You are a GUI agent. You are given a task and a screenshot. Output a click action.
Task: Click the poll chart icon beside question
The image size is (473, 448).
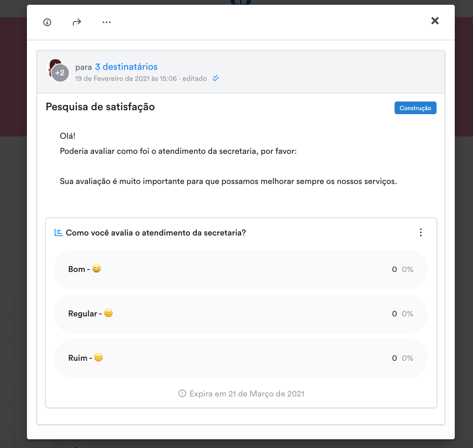point(59,232)
